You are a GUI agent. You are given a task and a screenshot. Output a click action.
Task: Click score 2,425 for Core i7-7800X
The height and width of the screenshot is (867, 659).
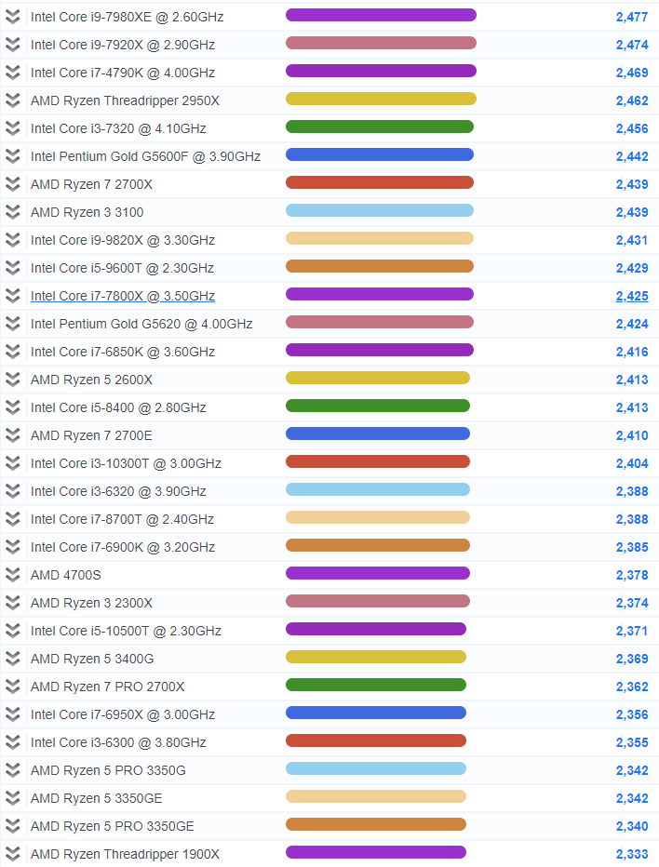(x=632, y=297)
